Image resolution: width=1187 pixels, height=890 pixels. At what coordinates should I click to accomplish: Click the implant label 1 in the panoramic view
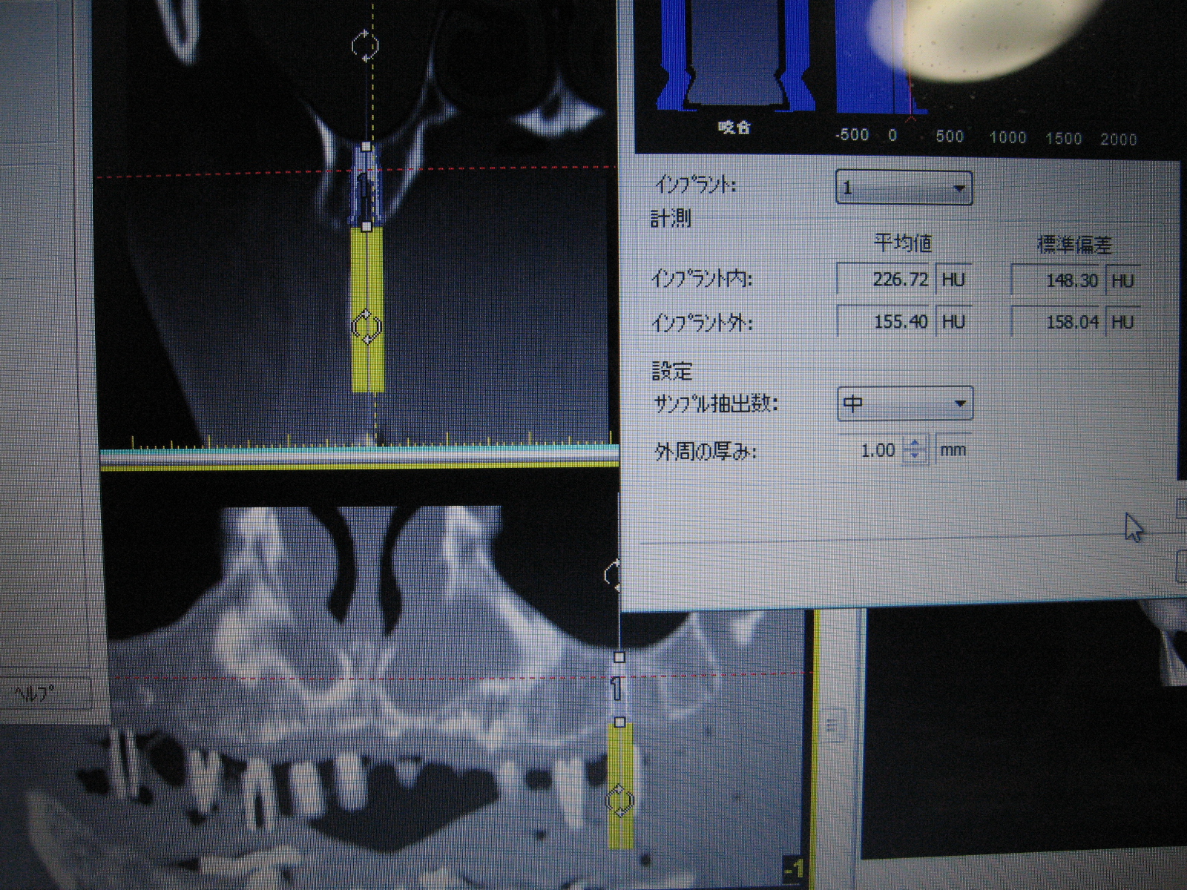[616, 688]
